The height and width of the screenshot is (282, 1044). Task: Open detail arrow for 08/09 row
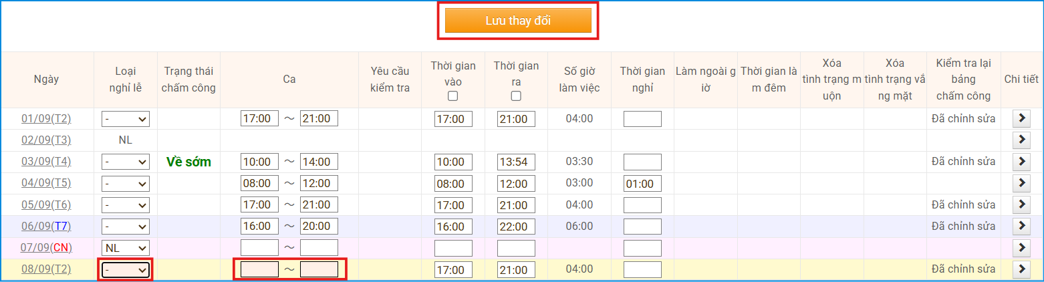(x=1022, y=269)
